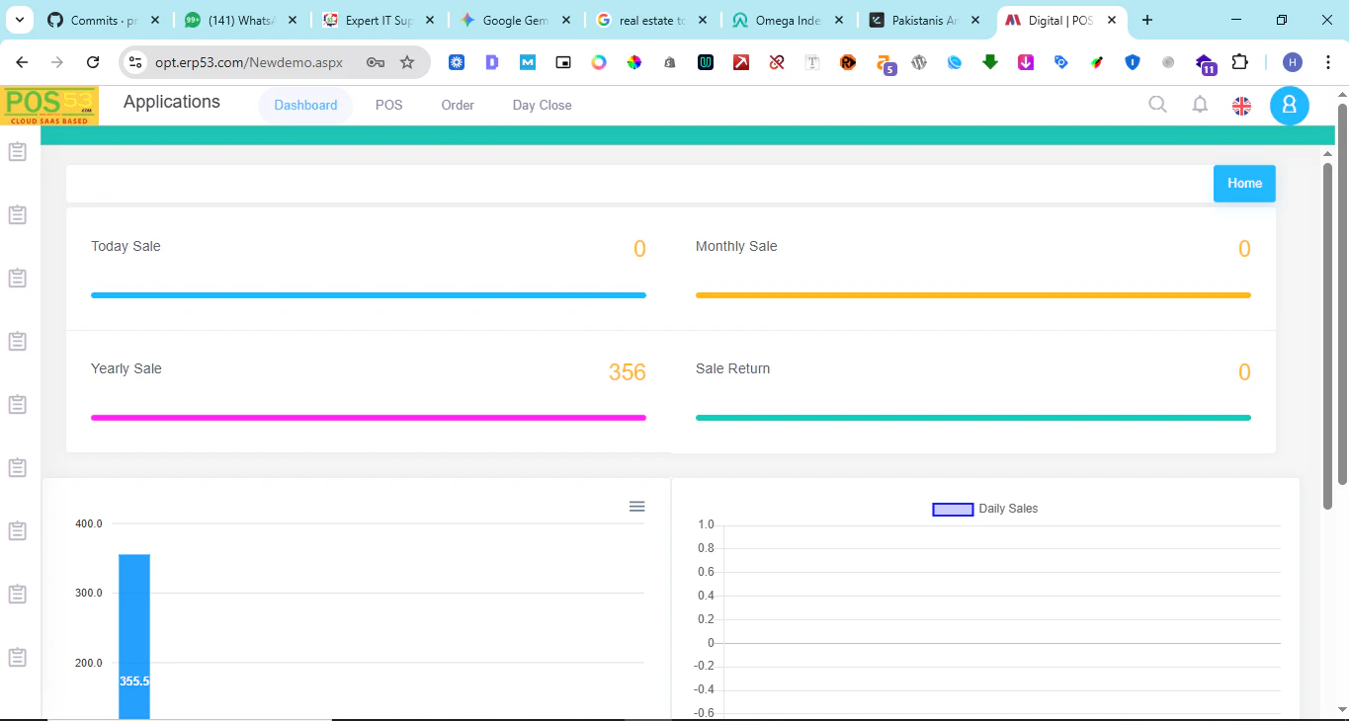
Task: Click the purple graduation cap extension
Action: 1205,64
